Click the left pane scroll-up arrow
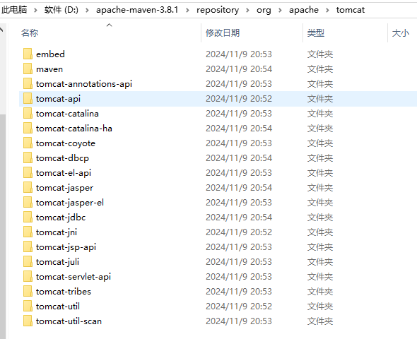417x339 pixels. 2,29
